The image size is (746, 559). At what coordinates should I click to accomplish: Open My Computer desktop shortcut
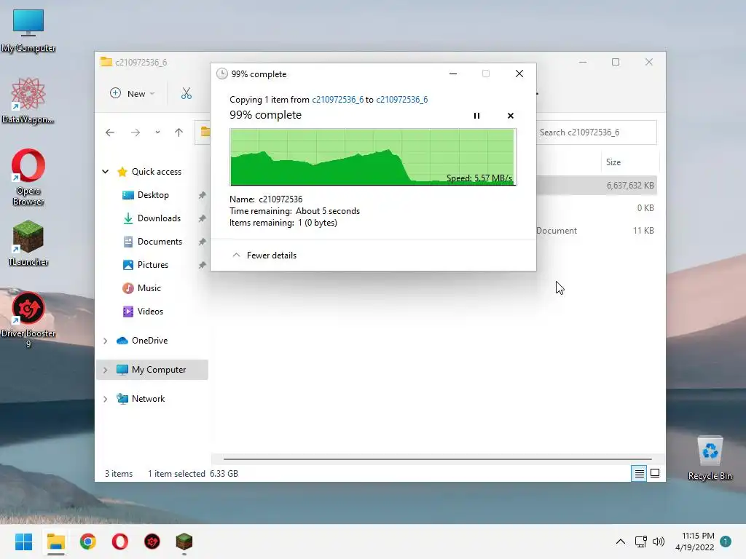(28, 31)
